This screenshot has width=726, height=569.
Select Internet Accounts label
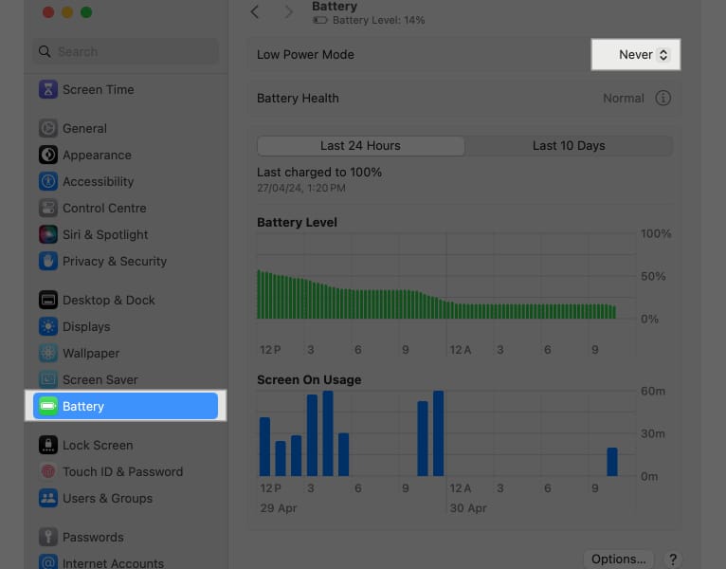(113, 563)
